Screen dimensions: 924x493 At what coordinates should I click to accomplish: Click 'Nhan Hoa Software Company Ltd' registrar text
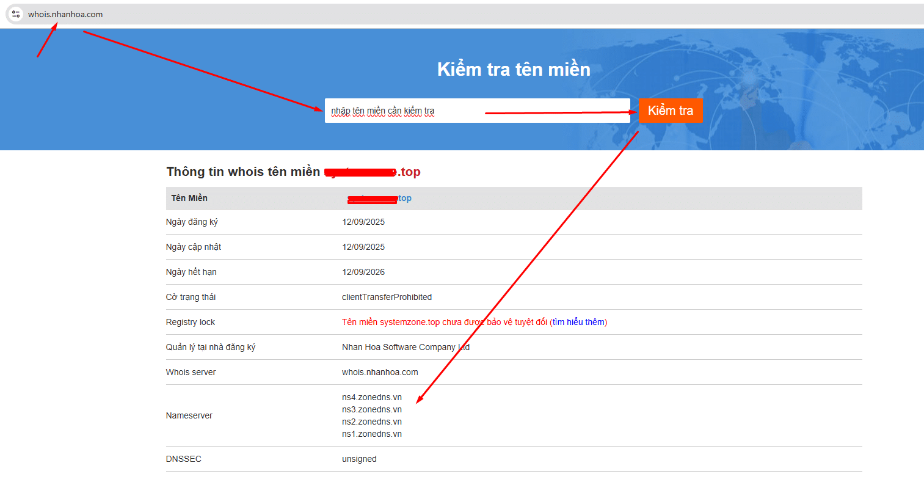(406, 347)
